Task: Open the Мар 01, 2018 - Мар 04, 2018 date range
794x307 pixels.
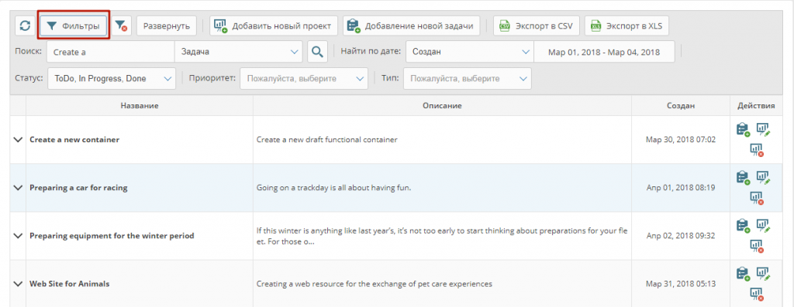Action: 604,52
